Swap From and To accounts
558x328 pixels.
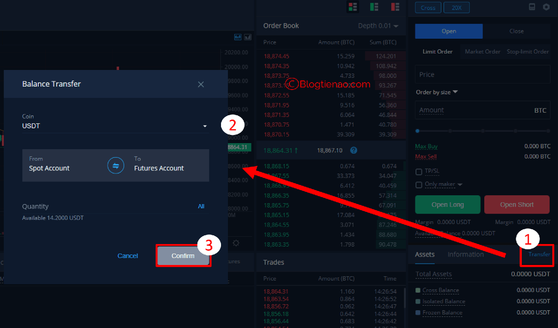tap(116, 165)
